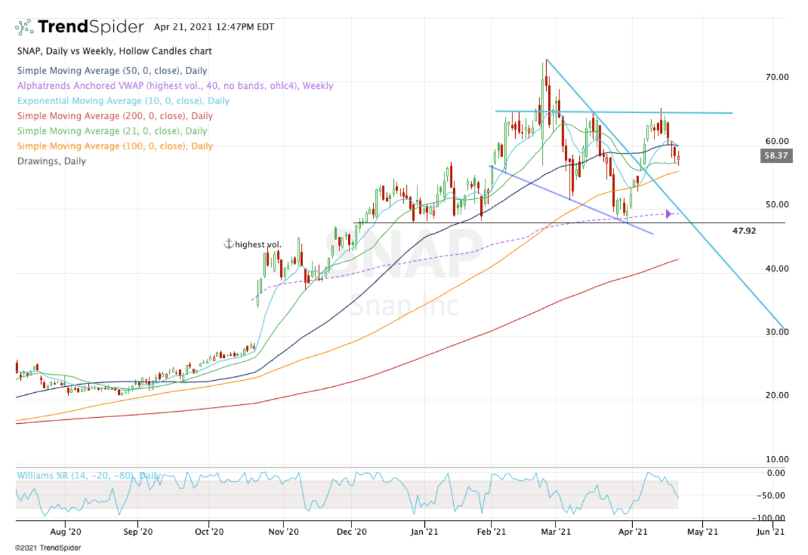Click the Nov '20 date axis label

click(x=283, y=531)
